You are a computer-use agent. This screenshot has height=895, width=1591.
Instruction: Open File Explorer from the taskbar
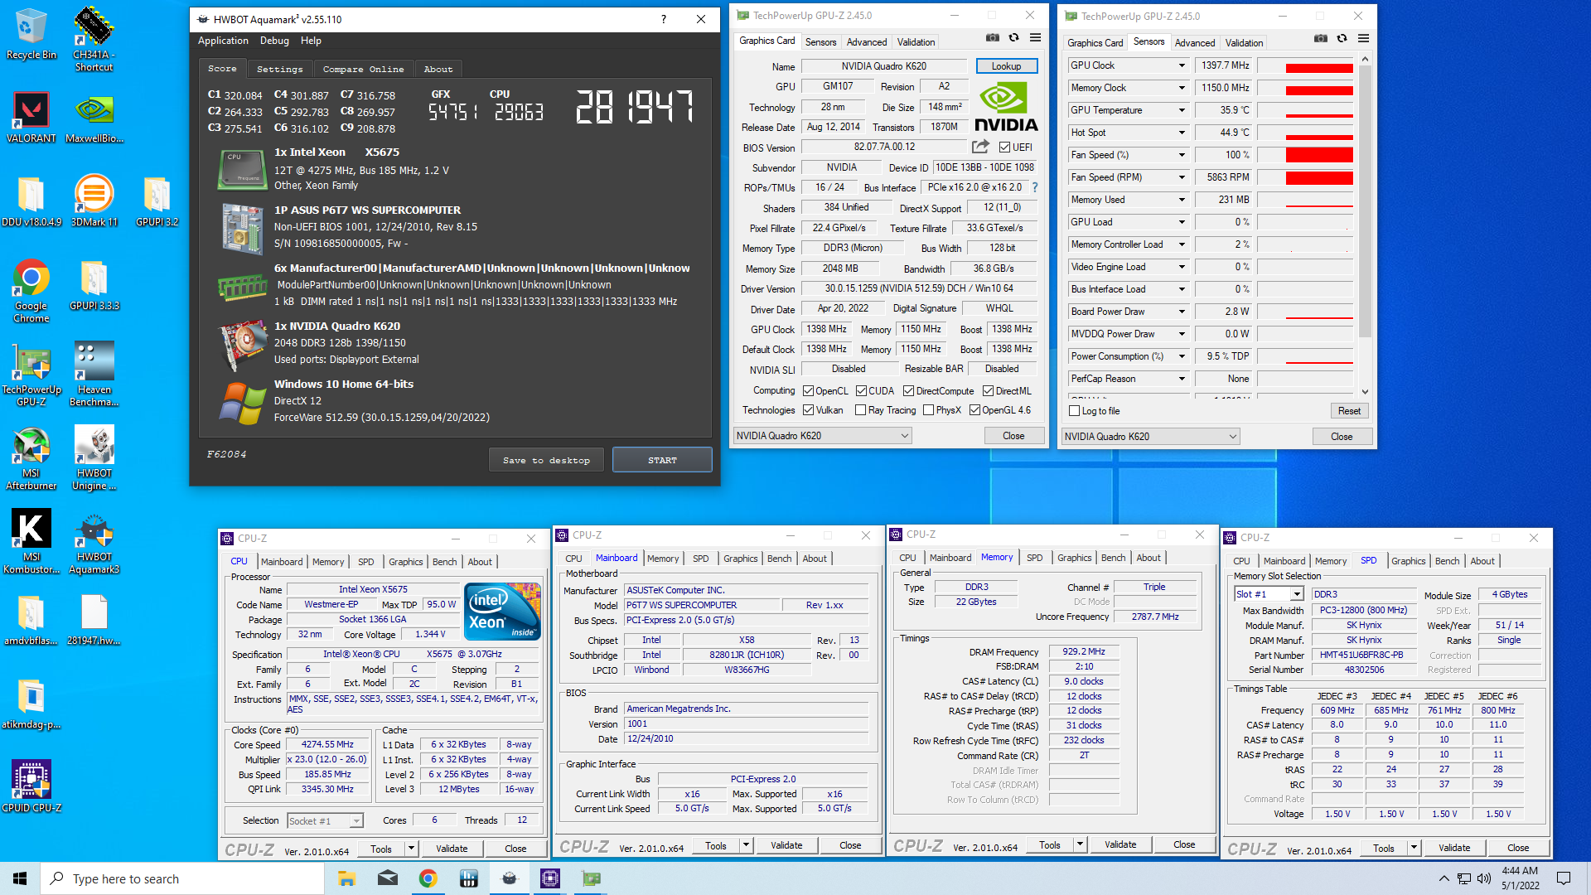click(x=346, y=878)
